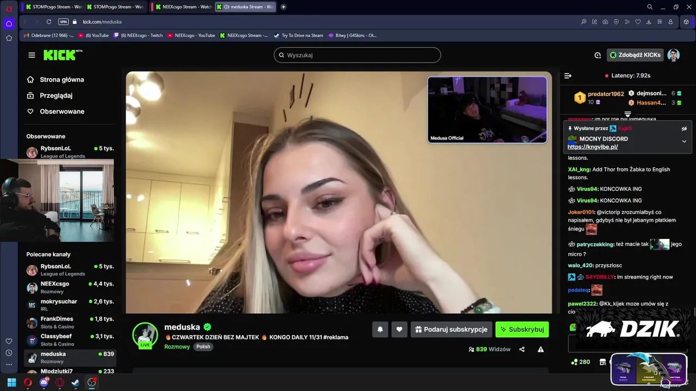Open NEEXcsgo - Twitch bookmark
Screen dimensions: 696x391
pyautogui.click(x=138, y=35)
